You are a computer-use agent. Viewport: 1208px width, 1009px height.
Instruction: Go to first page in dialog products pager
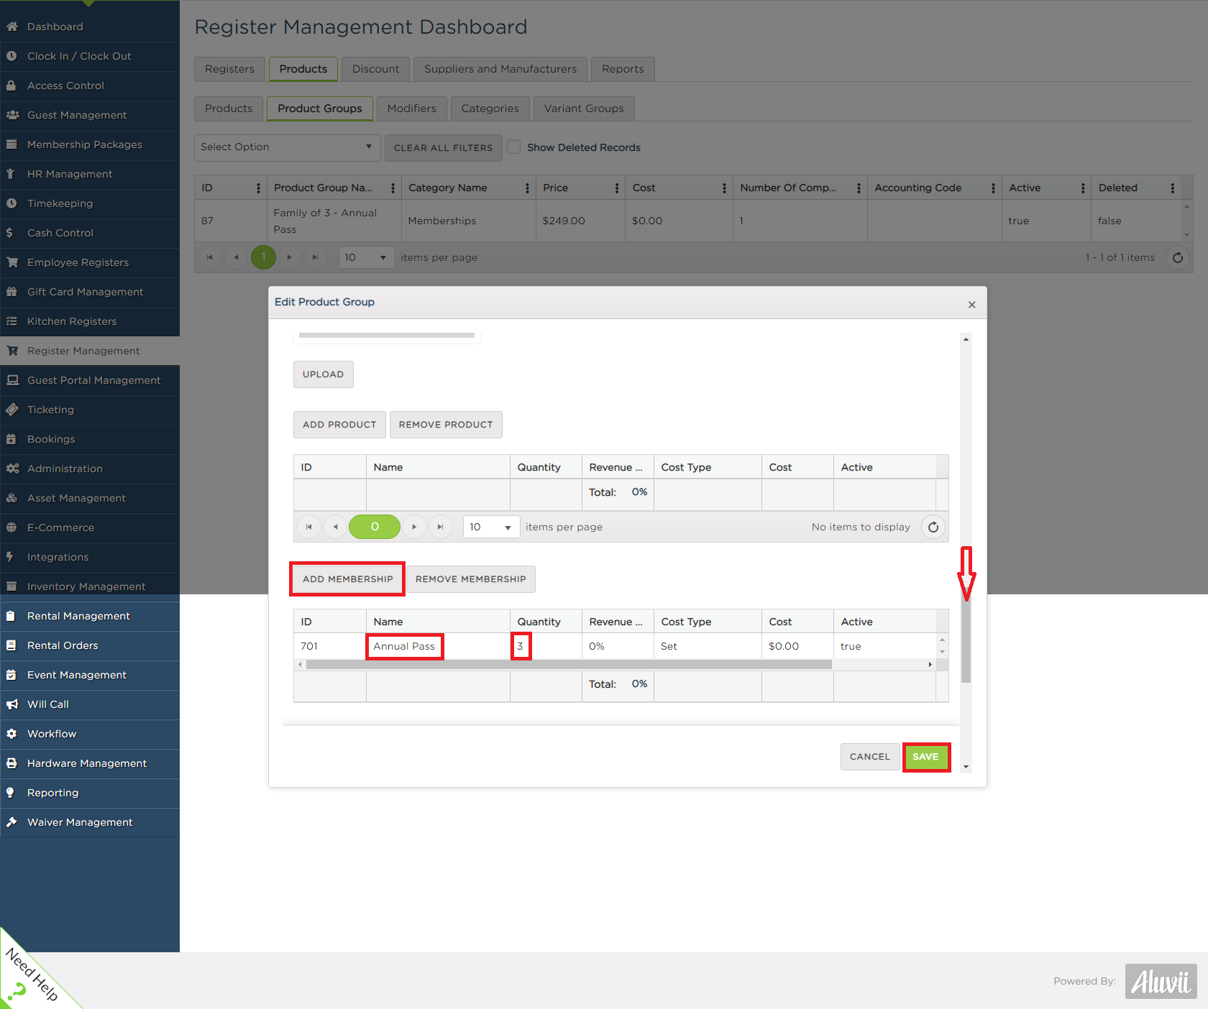coord(308,527)
